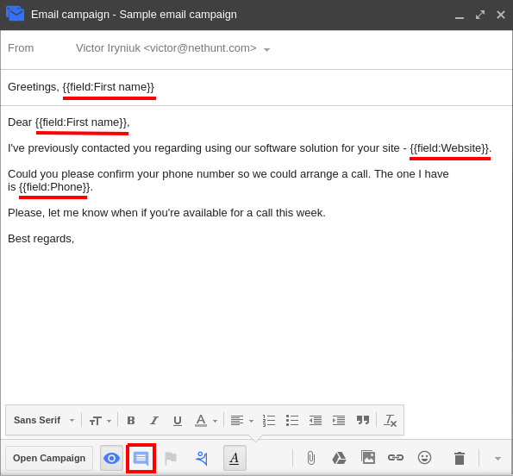
Task: Insert file using Google Drive icon
Action: (339, 458)
